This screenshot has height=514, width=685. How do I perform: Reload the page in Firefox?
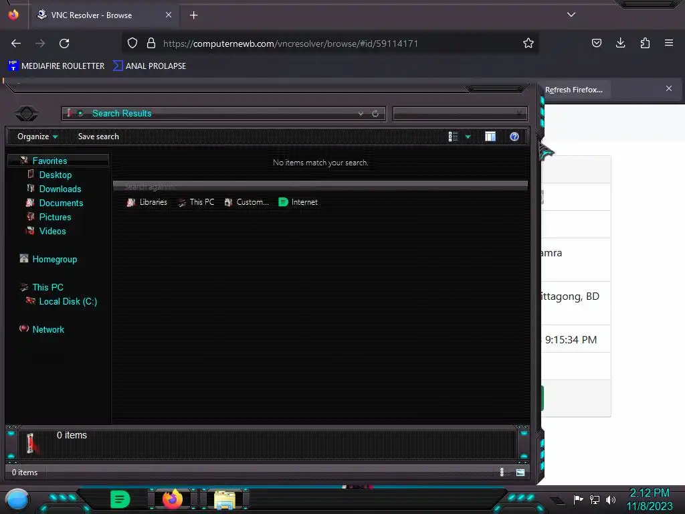[x=64, y=44]
